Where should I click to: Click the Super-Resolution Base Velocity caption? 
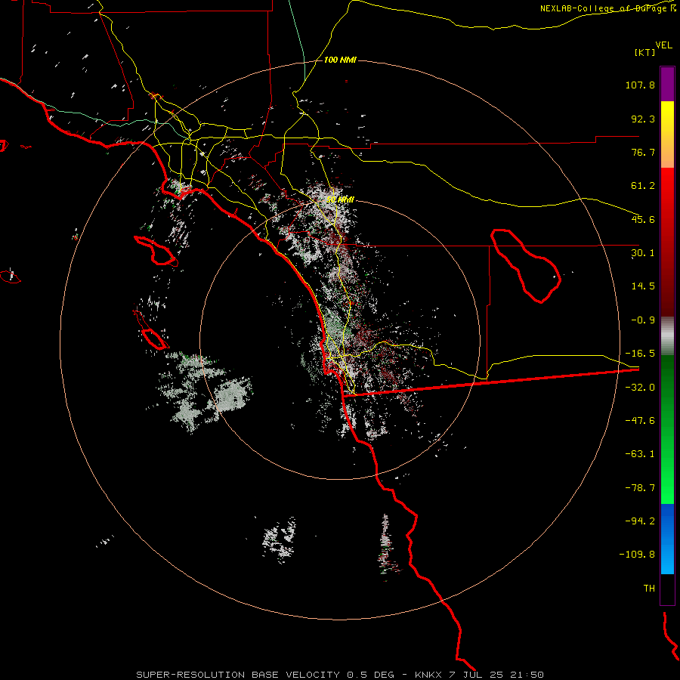point(339,675)
